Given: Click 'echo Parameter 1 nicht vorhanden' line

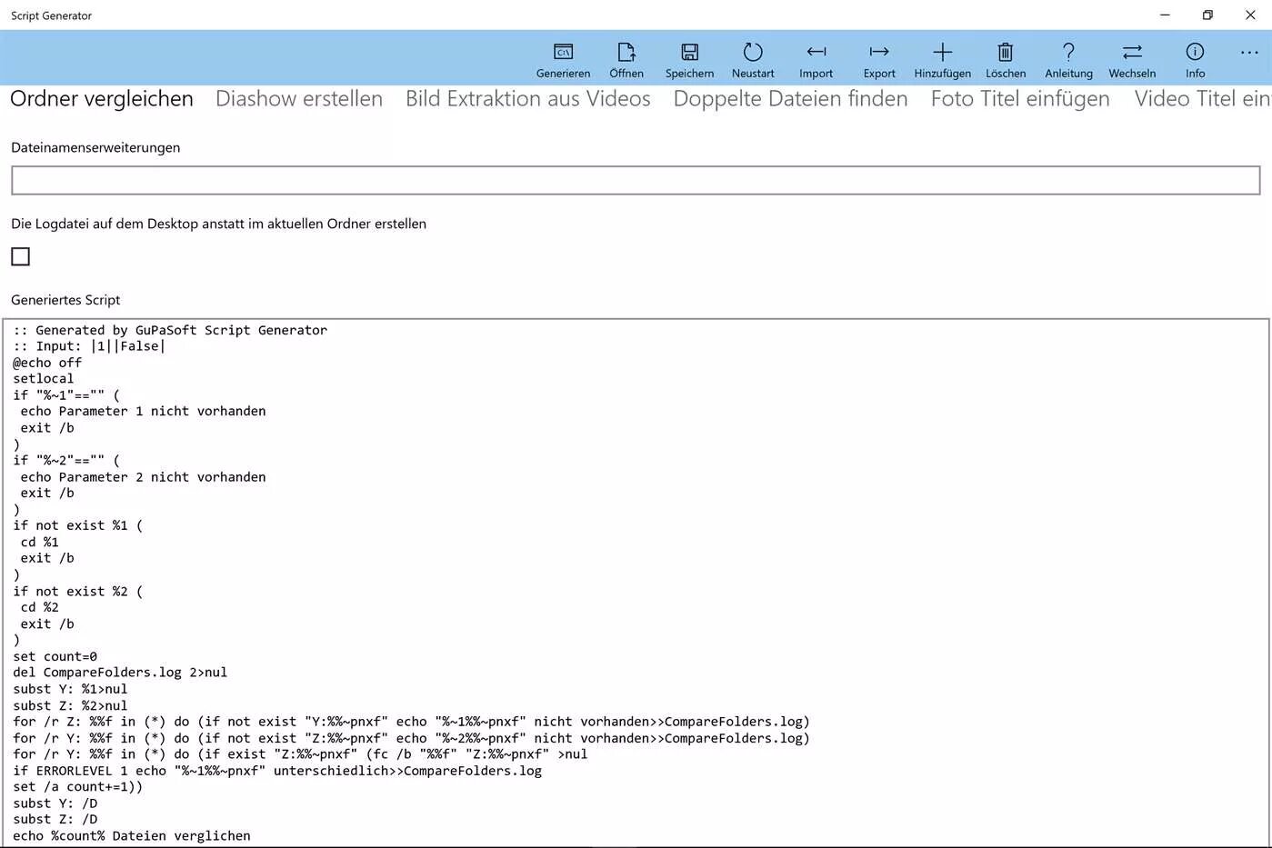Looking at the screenshot, I should pos(143,412).
